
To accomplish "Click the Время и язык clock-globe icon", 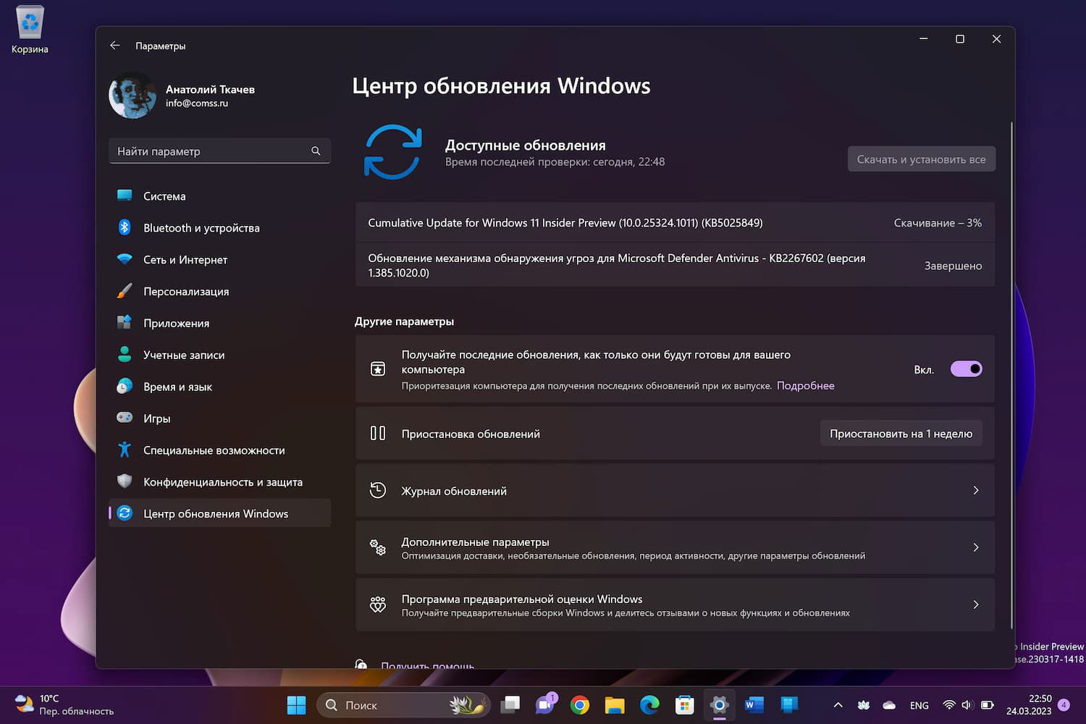I will click(125, 387).
